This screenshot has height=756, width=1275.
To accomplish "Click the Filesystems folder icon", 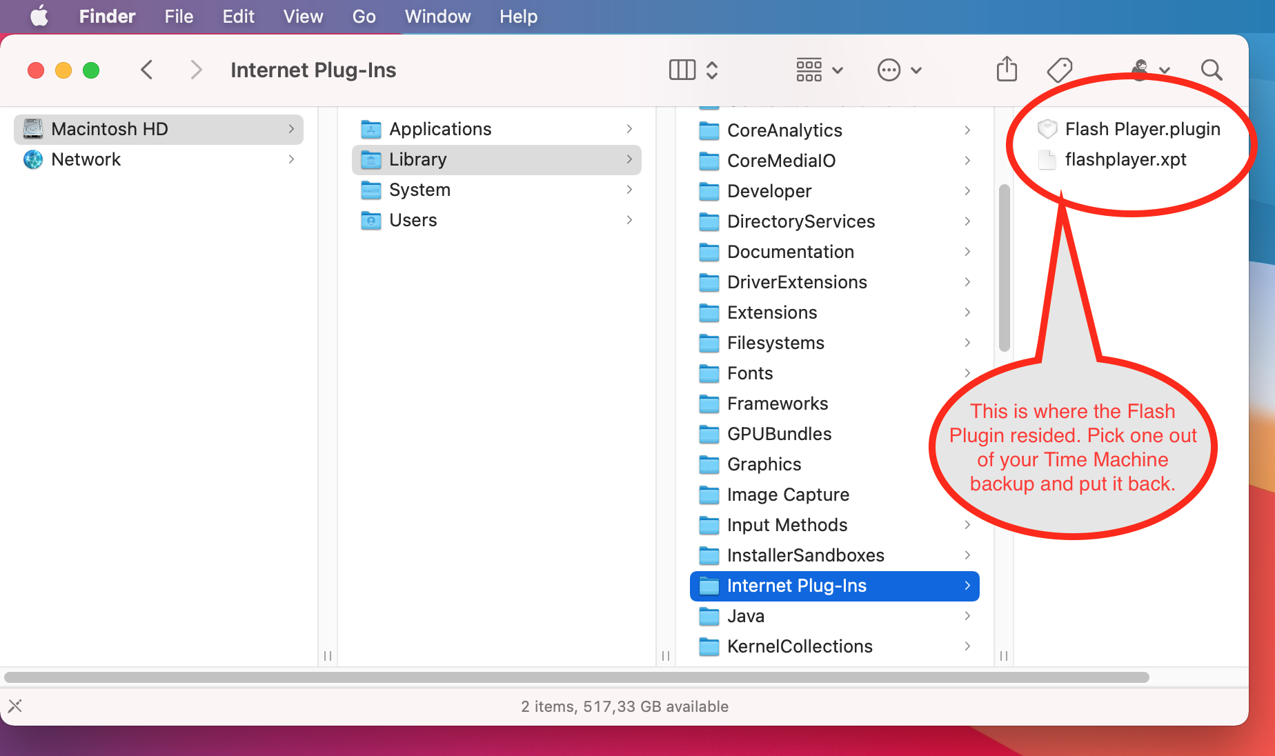I will coord(709,343).
